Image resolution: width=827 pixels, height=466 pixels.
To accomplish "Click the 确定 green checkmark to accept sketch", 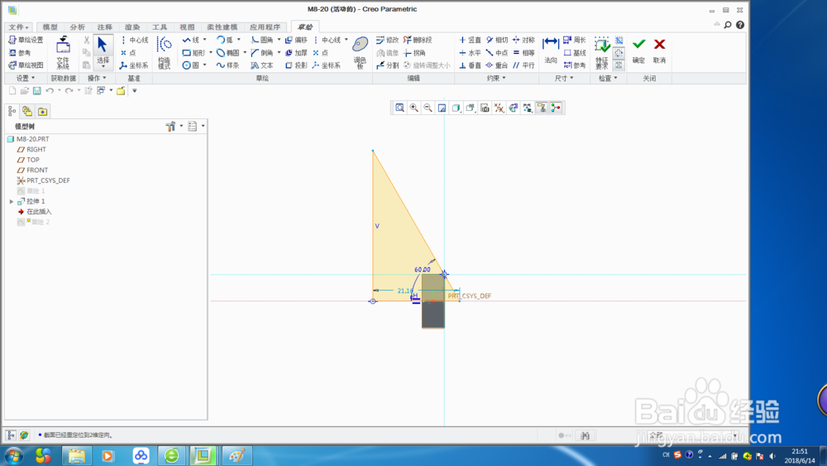I will (638, 50).
